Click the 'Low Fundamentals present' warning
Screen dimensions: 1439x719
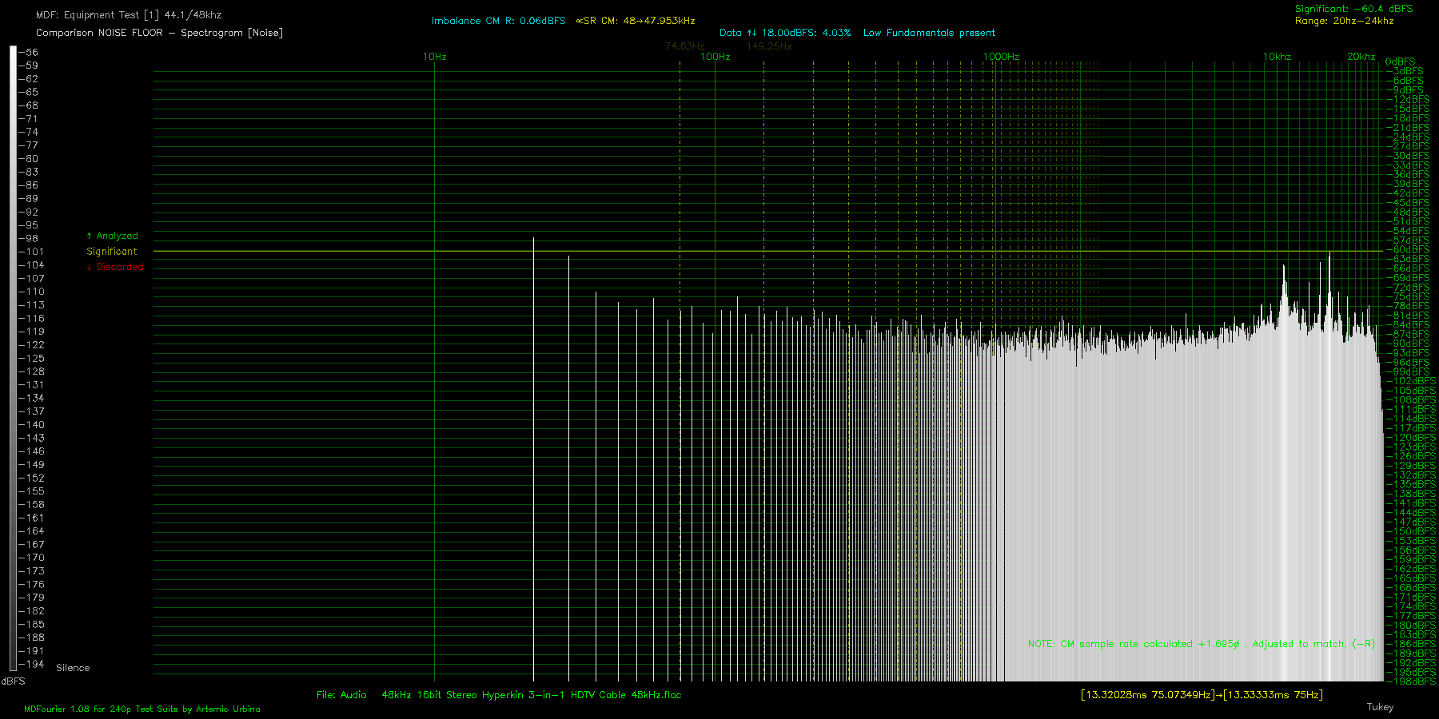[929, 33]
